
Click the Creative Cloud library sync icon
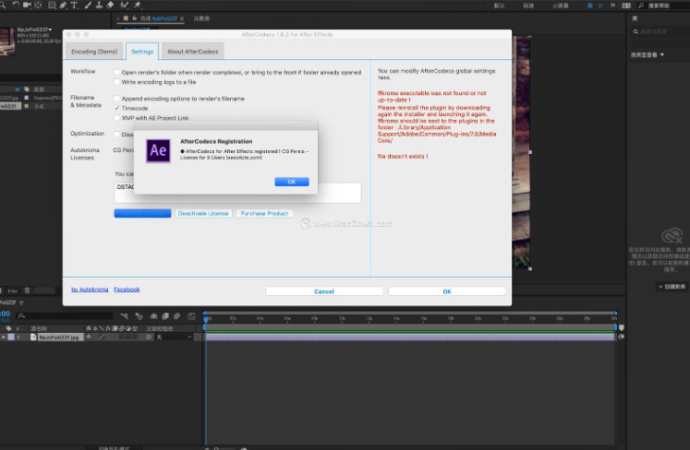[x=672, y=235]
